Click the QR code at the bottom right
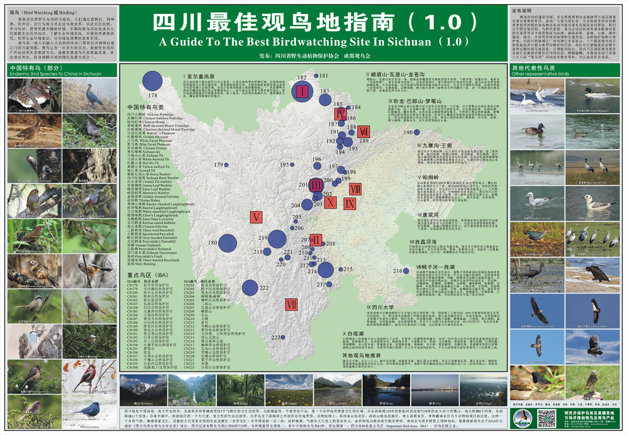627x435 pixels. coord(547,418)
